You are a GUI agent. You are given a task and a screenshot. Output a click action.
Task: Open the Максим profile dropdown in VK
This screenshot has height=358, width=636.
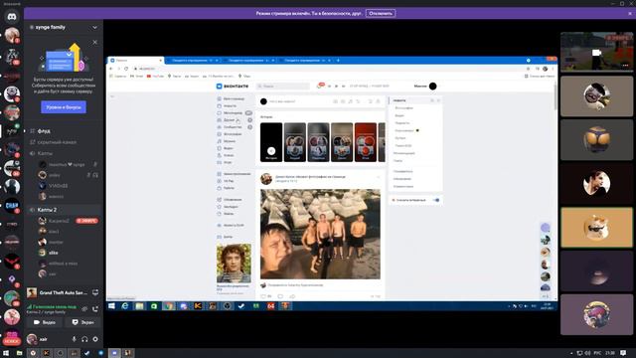pos(426,87)
